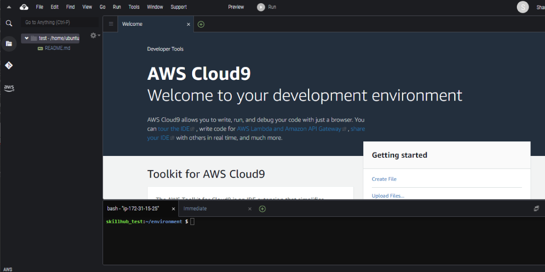Open the user avatar S menu
The height and width of the screenshot is (272, 545).
tap(523, 7)
